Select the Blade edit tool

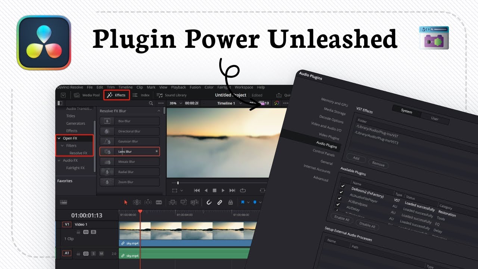tap(159, 202)
